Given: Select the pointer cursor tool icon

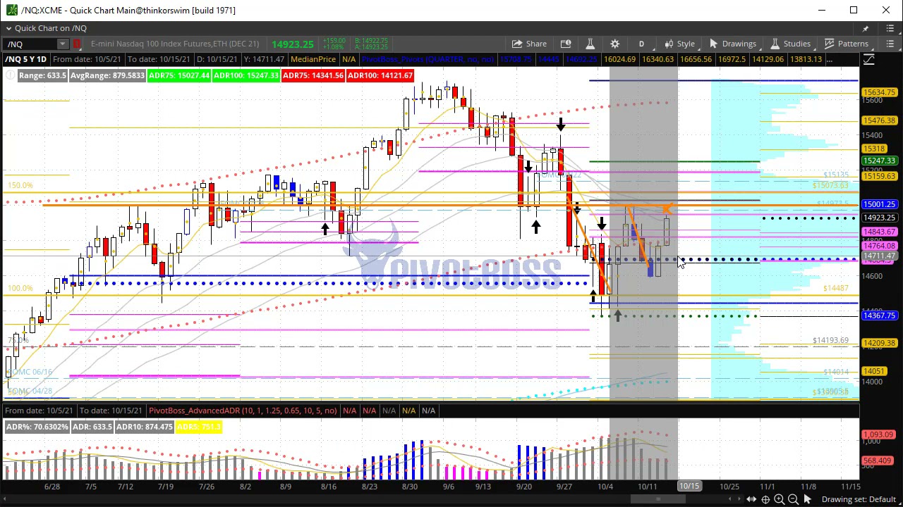Looking at the screenshot, I should pos(807,499).
